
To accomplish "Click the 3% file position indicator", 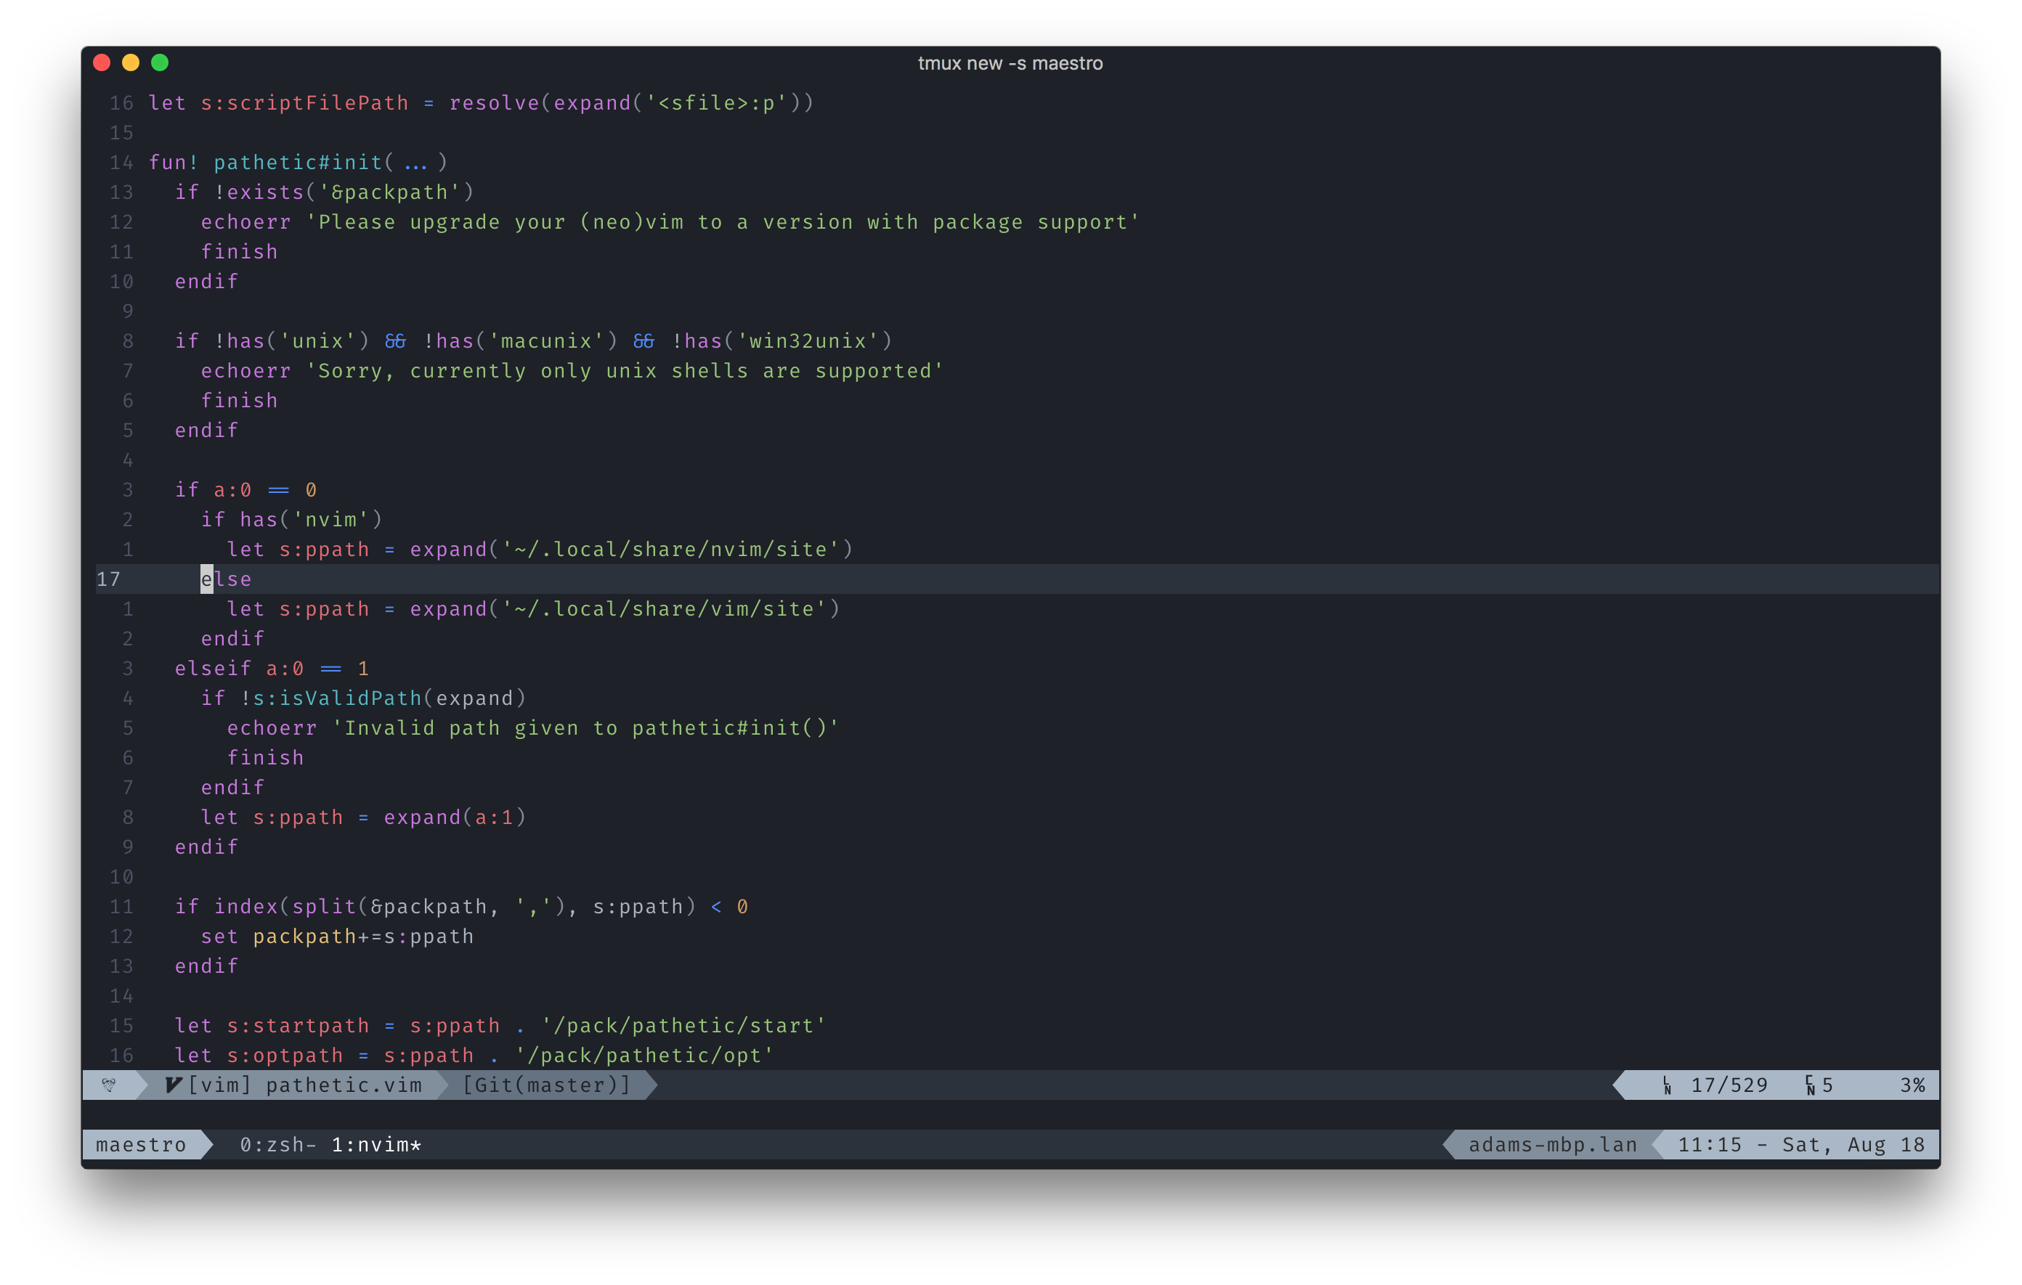I will tap(1912, 1085).
